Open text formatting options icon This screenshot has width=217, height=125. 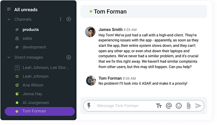159,106
